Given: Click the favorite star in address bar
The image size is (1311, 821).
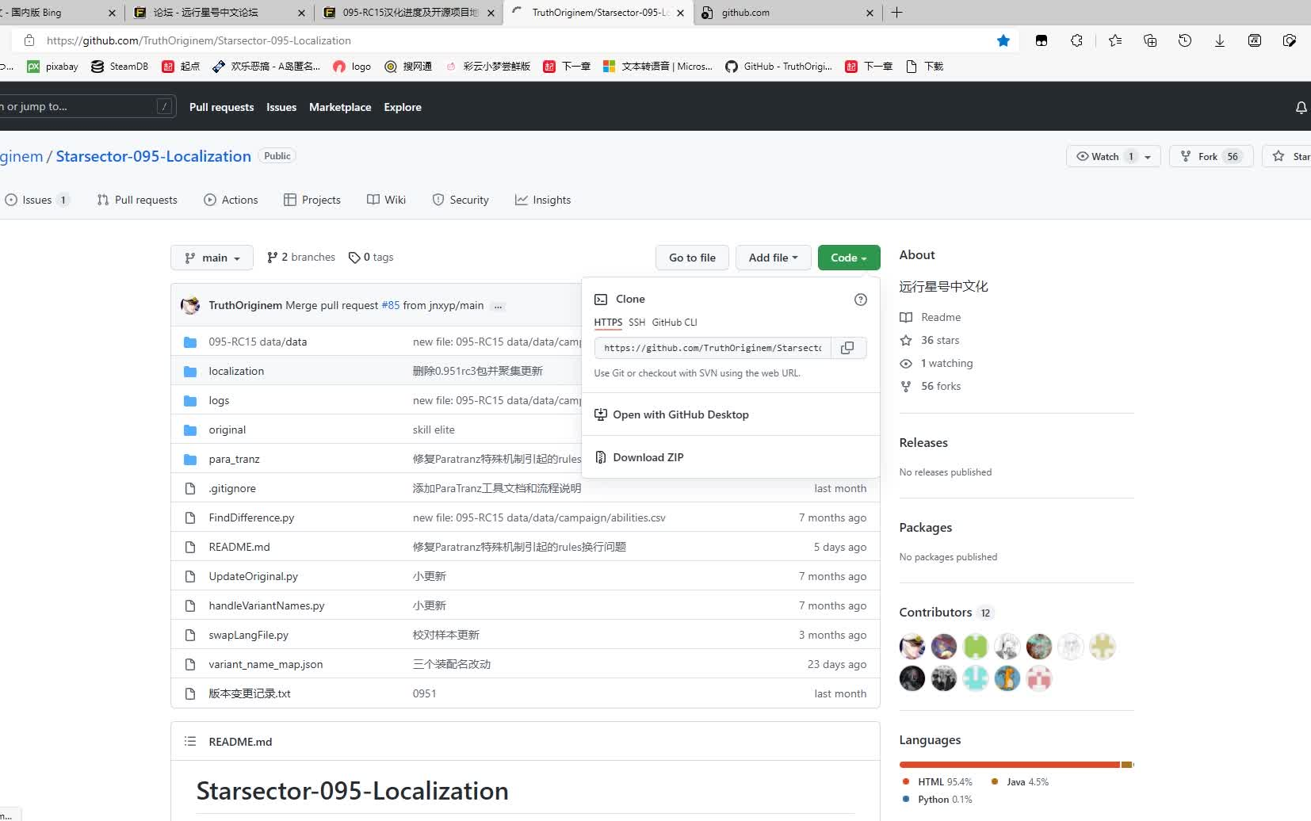Looking at the screenshot, I should 1003,40.
